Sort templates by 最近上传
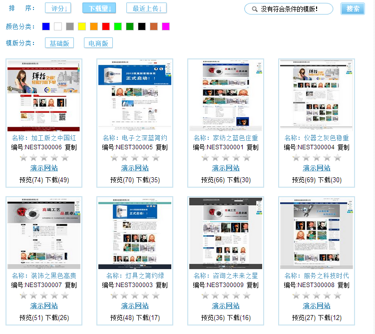This screenshot has width=375, height=334. click(x=146, y=8)
